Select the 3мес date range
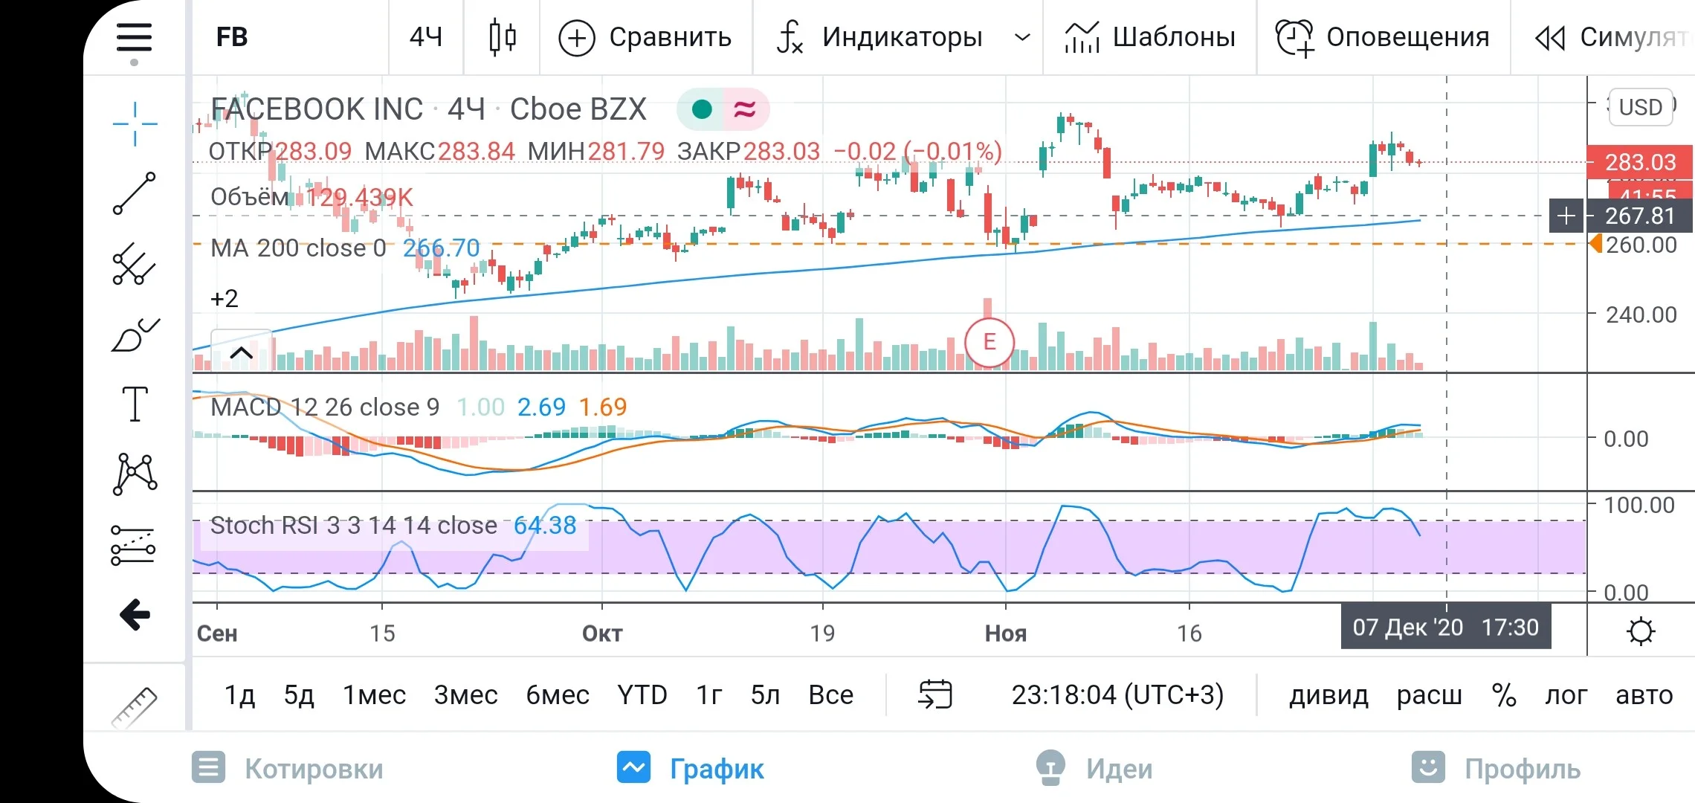 [x=466, y=695]
